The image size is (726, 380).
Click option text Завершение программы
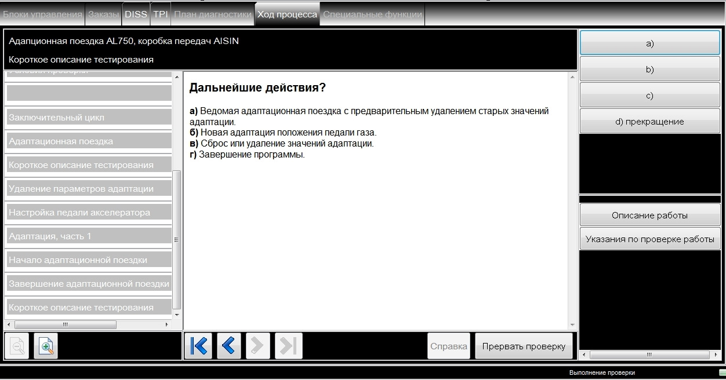coord(252,154)
